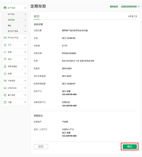Expand the e-Services chevron
This screenshot has width=142, height=157.
pos(25,88)
